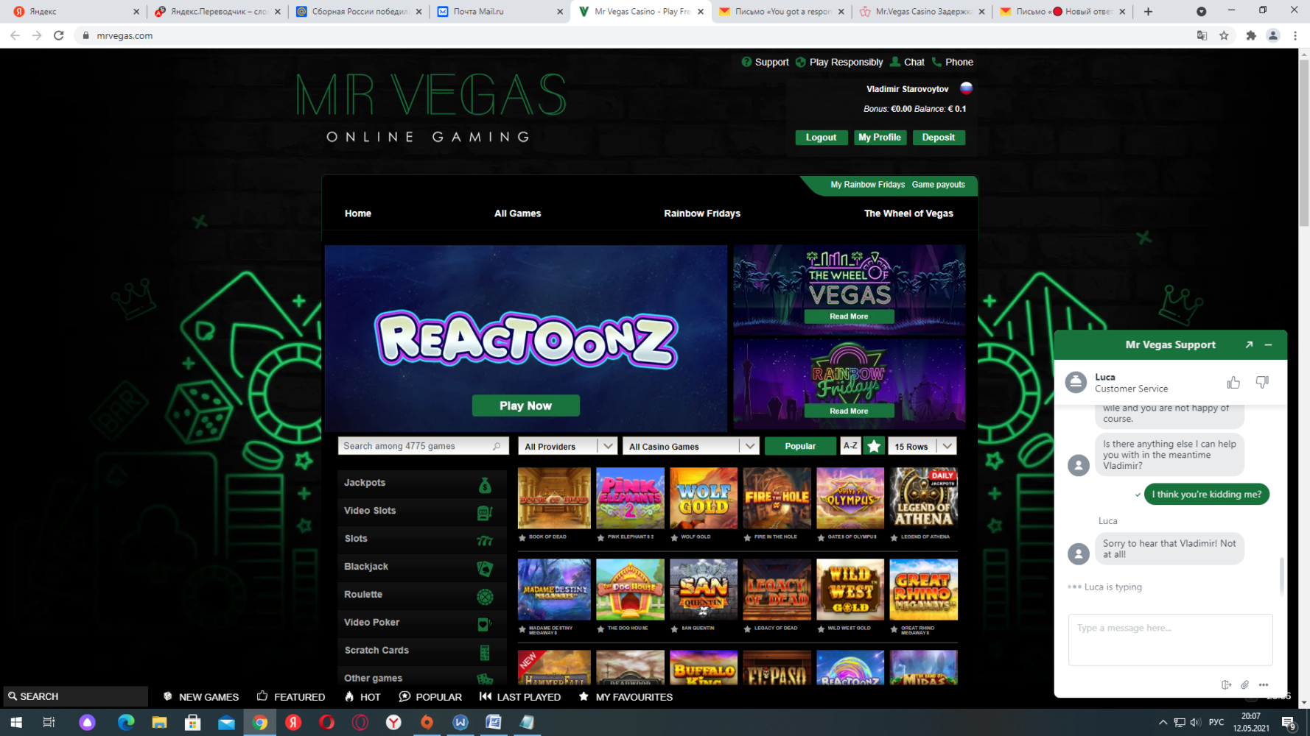Show hidden system tray icons

1163,723
